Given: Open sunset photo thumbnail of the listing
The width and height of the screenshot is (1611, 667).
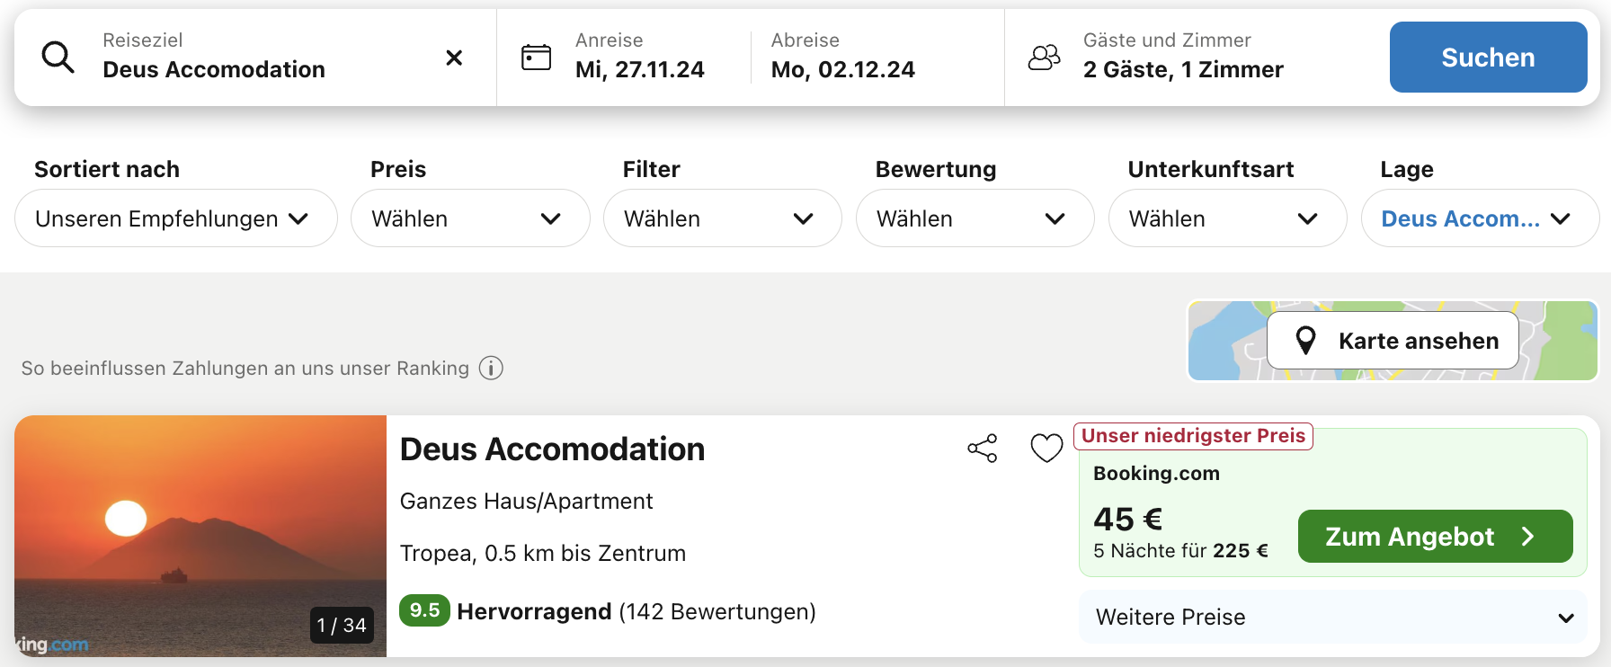Looking at the screenshot, I should point(200,536).
